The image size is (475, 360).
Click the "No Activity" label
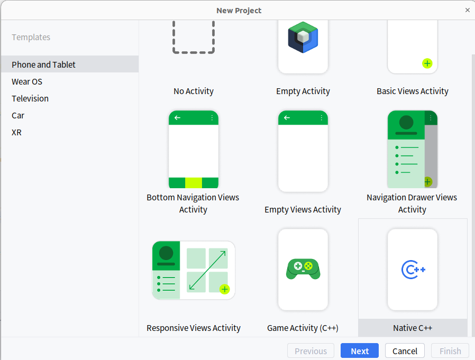click(x=194, y=91)
